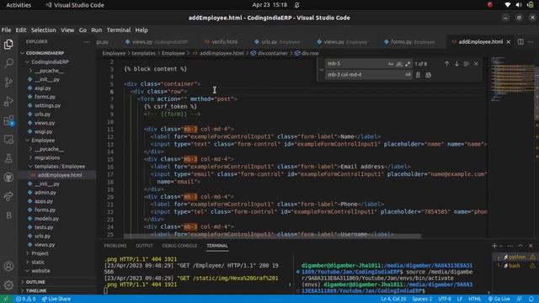Open editor More Actions ellipsis menu
The image size is (539, 303).
click(x=531, y=42)
